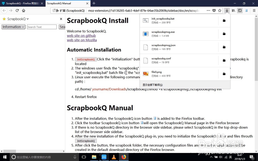Select the ScrapbookQ Manual tab

click(x=66, y=3)
